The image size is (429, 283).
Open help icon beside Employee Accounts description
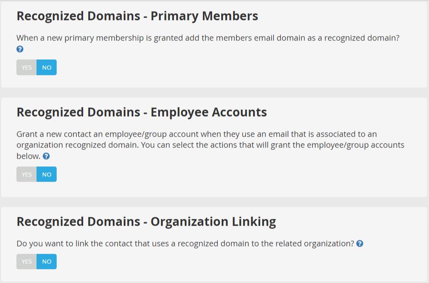(x=46, y=156)
